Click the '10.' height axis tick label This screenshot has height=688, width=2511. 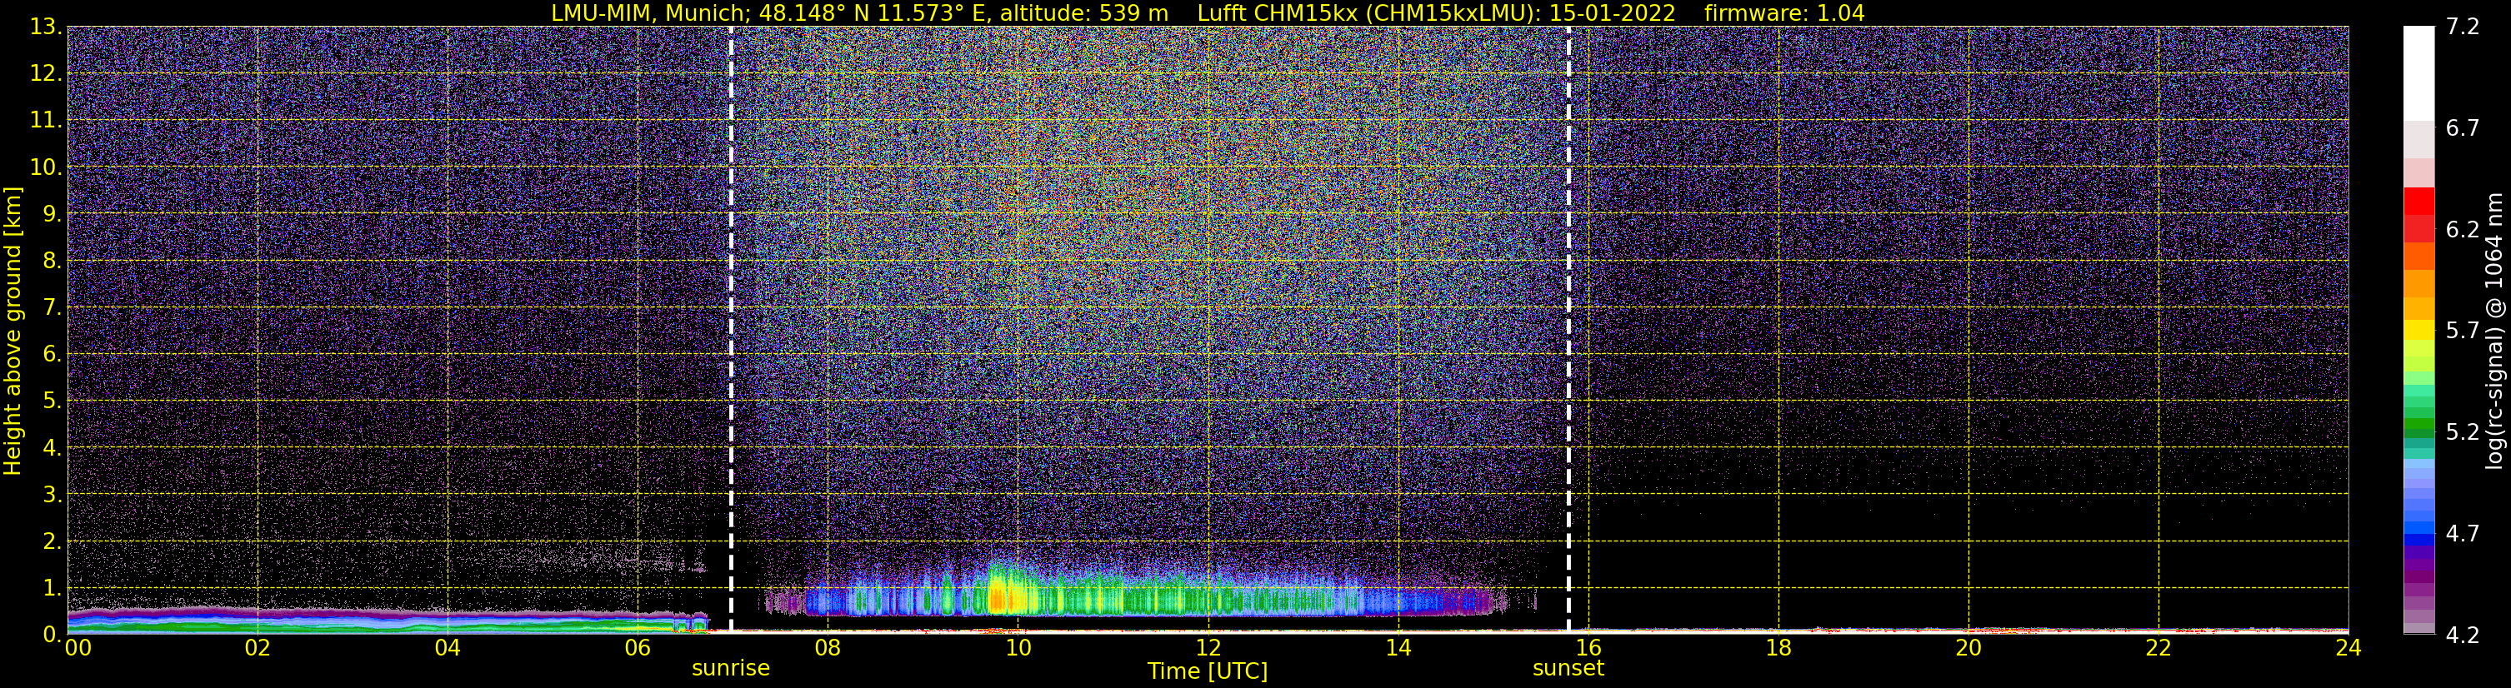pyautogui.click(x=46, y=167)
